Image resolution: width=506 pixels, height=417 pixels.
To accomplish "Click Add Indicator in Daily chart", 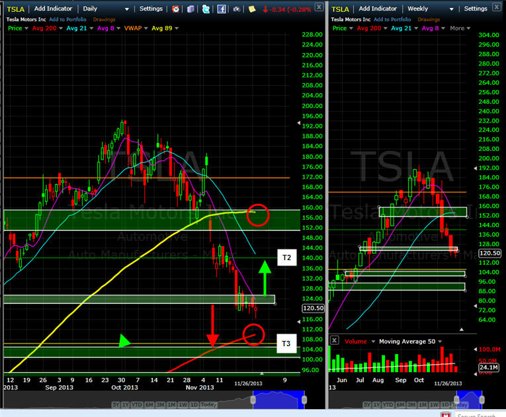I will pyautogui.click(x=54, y=9).
